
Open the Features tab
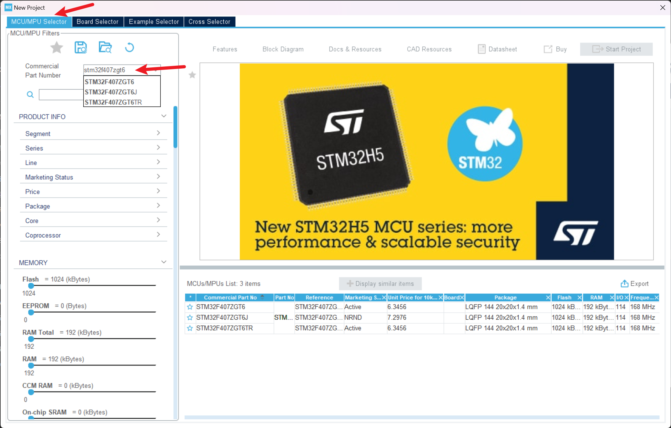225,49
